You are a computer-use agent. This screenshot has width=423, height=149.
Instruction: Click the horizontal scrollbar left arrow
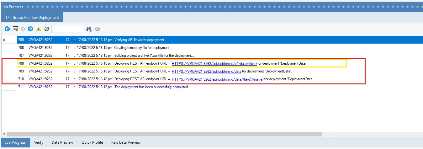4,134
